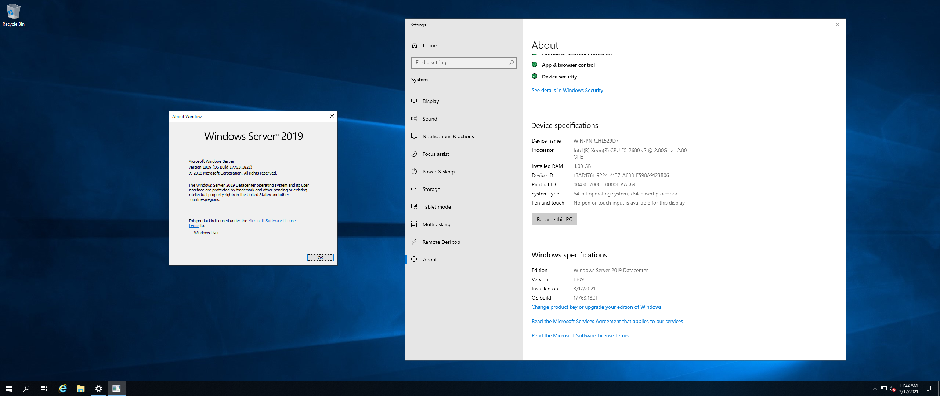Image resolution: width=940 pixels, height=396 pixels.
Task: Click the Tablet mode icon
Action: tap(414, 206)
